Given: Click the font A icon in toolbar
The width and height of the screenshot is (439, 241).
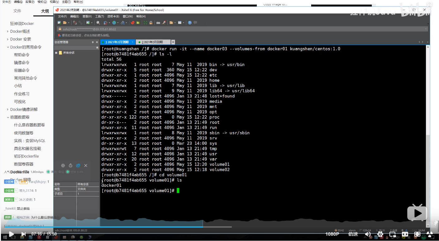Looking at the screenshot, I should point(123,23).
